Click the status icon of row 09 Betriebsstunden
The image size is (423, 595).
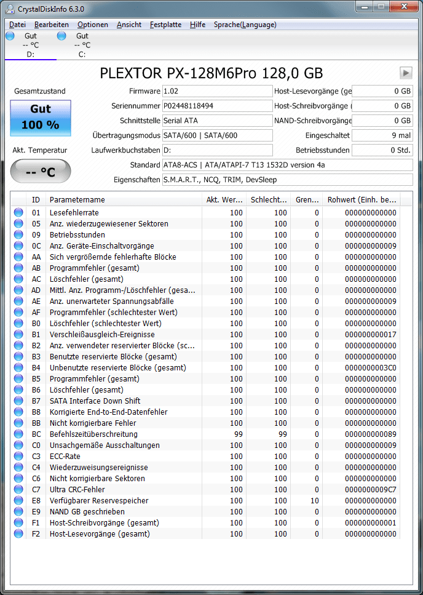[18, 234]
